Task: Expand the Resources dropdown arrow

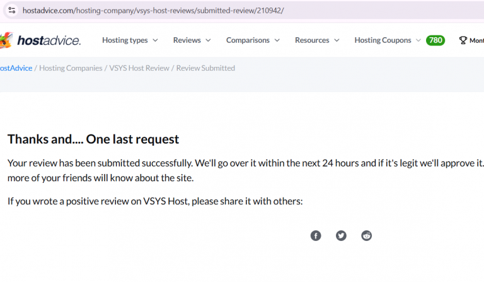Action: tap(337, 40)
